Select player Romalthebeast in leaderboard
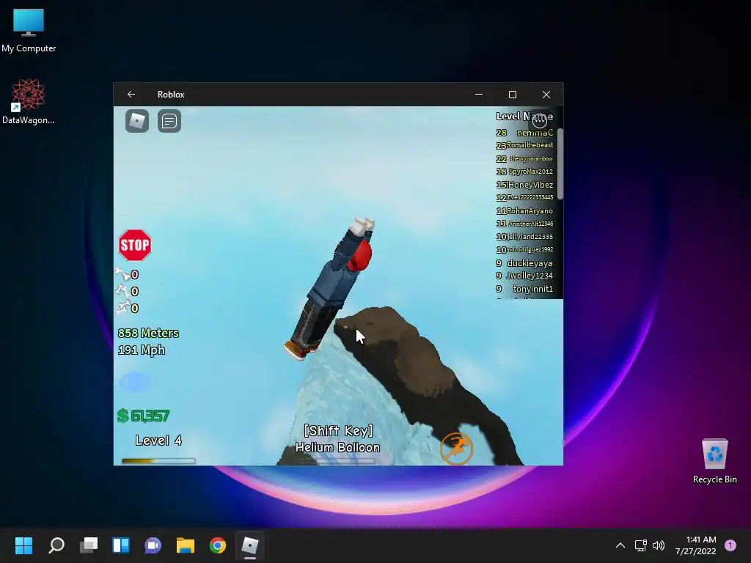751x563 pixels. (530, 145)
